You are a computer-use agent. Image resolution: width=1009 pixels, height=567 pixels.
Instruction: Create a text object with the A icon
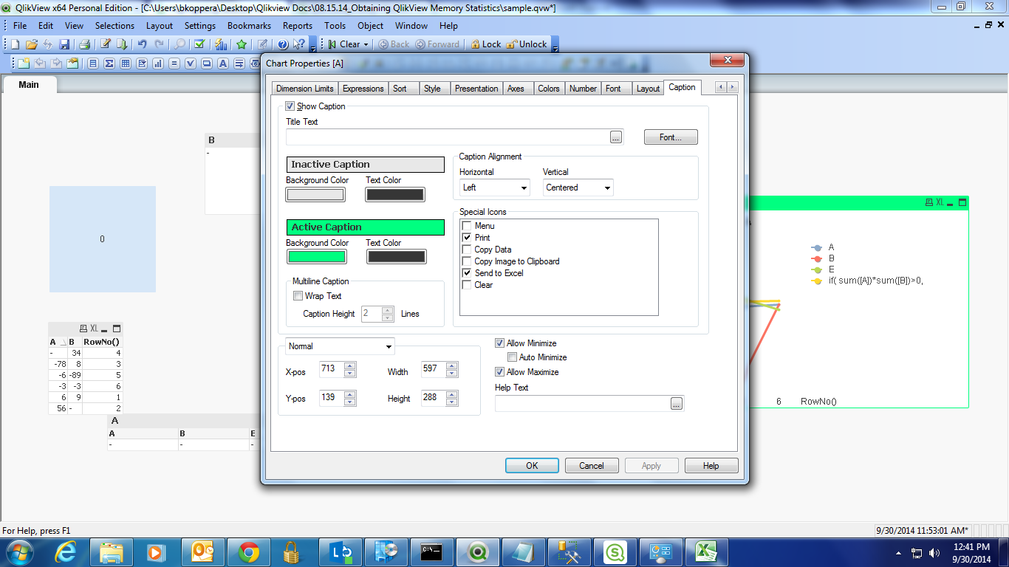point(223,63)
